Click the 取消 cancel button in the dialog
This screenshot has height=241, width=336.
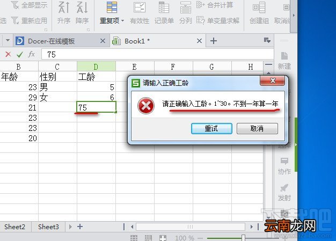point(257,128)
